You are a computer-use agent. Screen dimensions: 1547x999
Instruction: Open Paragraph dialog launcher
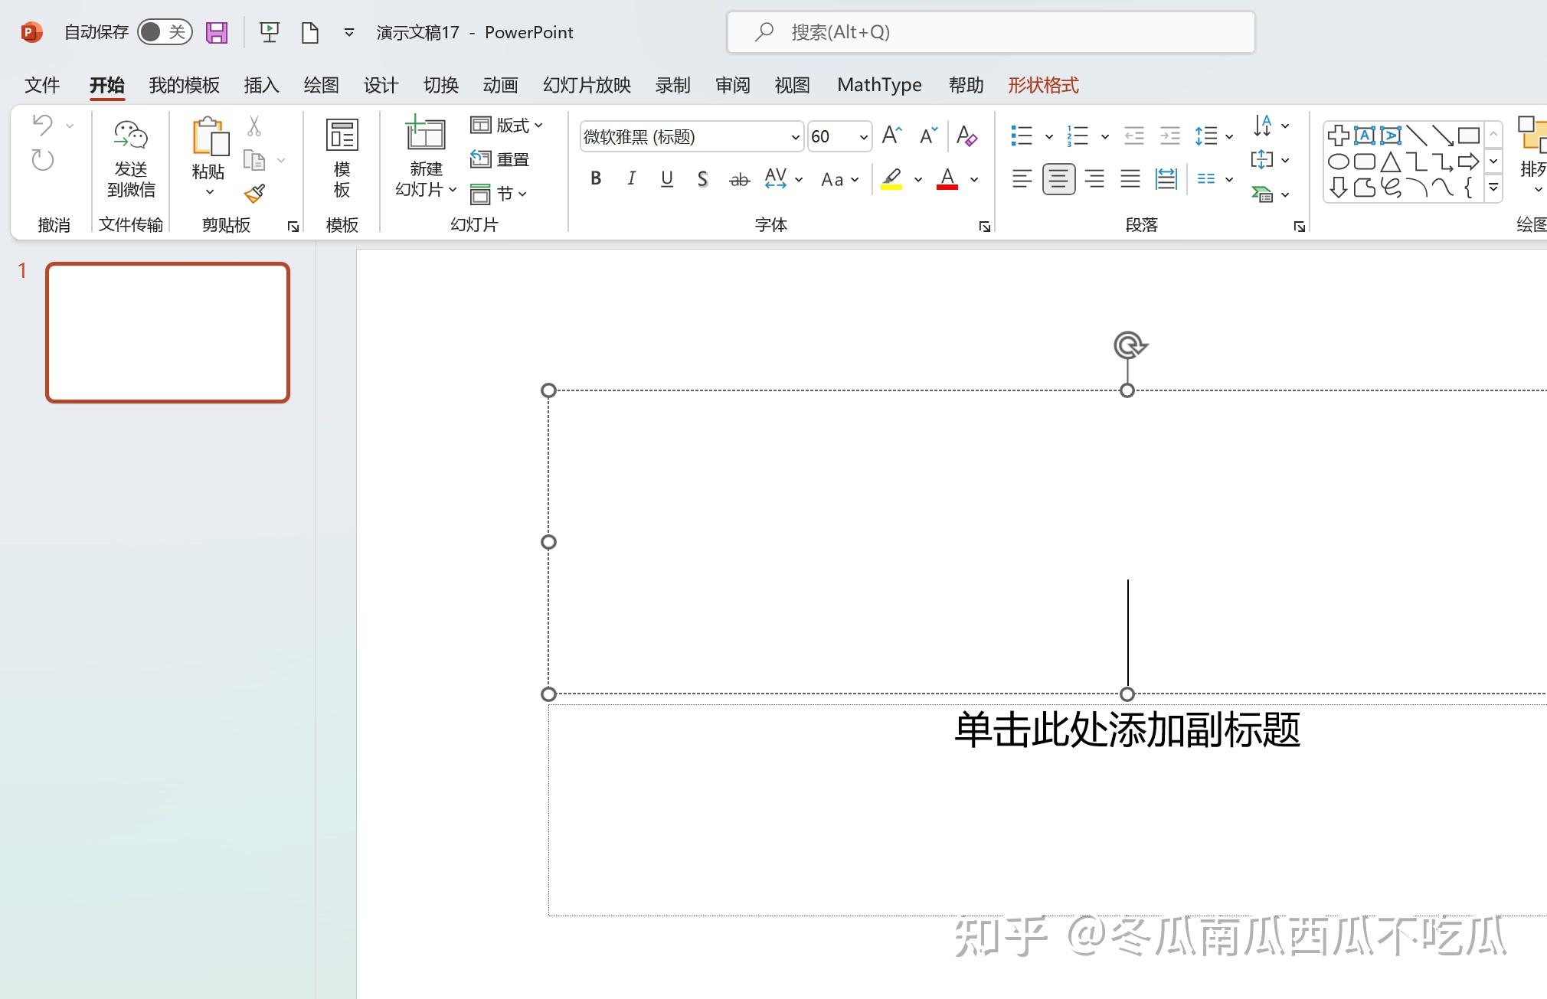1300,227
